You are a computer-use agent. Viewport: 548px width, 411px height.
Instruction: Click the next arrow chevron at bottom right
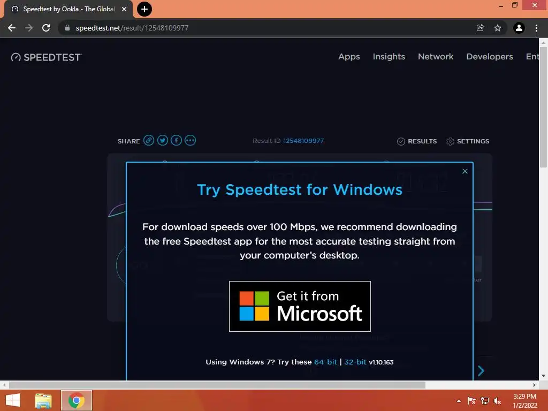click(481, 371)
